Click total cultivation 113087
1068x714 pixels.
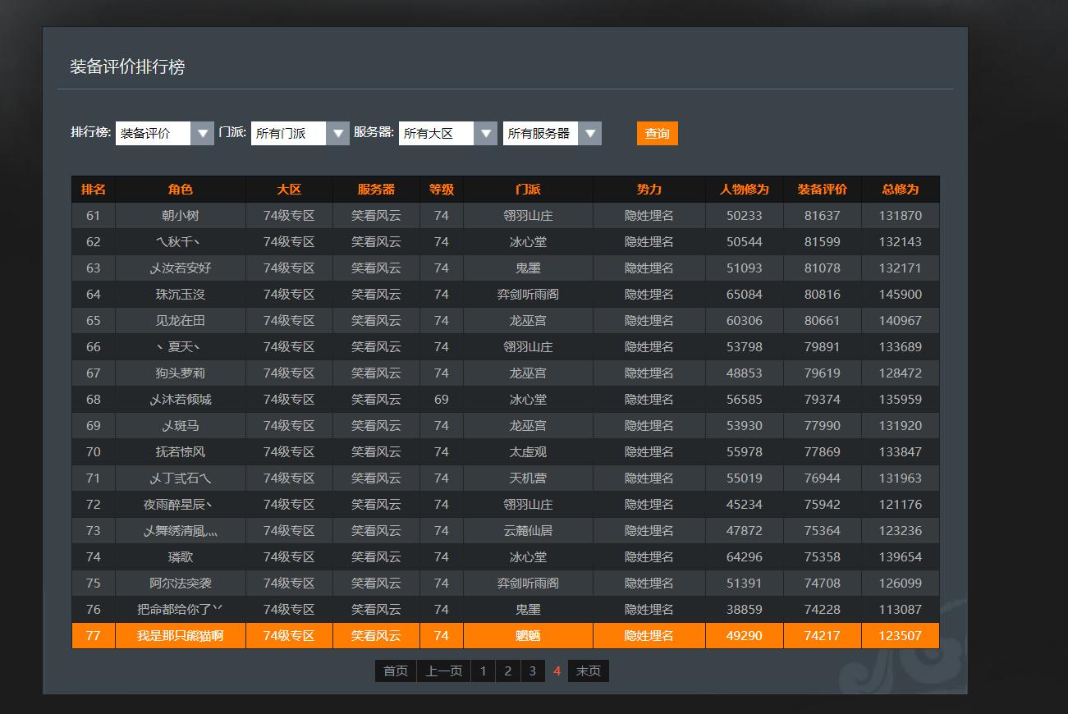point(901,610)
